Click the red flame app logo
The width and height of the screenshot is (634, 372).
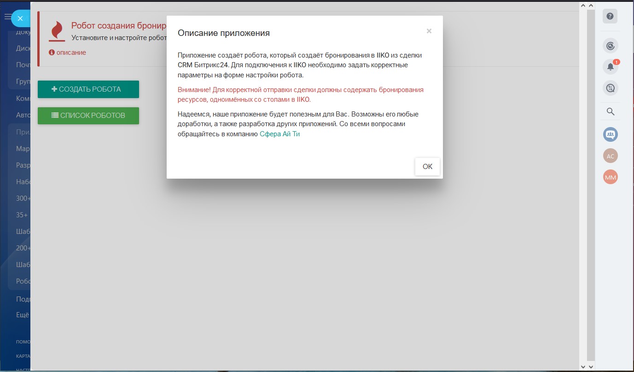coord(57,31)
